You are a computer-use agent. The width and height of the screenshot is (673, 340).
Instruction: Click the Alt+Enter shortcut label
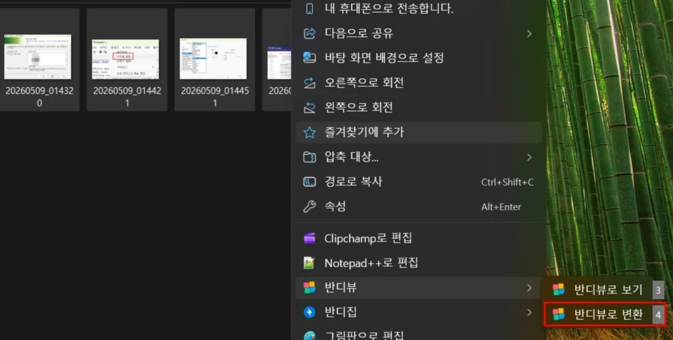click(501, 207)
